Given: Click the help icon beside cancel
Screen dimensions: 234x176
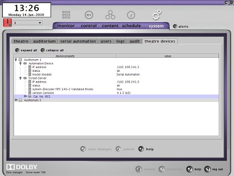Looking at the screenshot, I should tap(141, 149).
